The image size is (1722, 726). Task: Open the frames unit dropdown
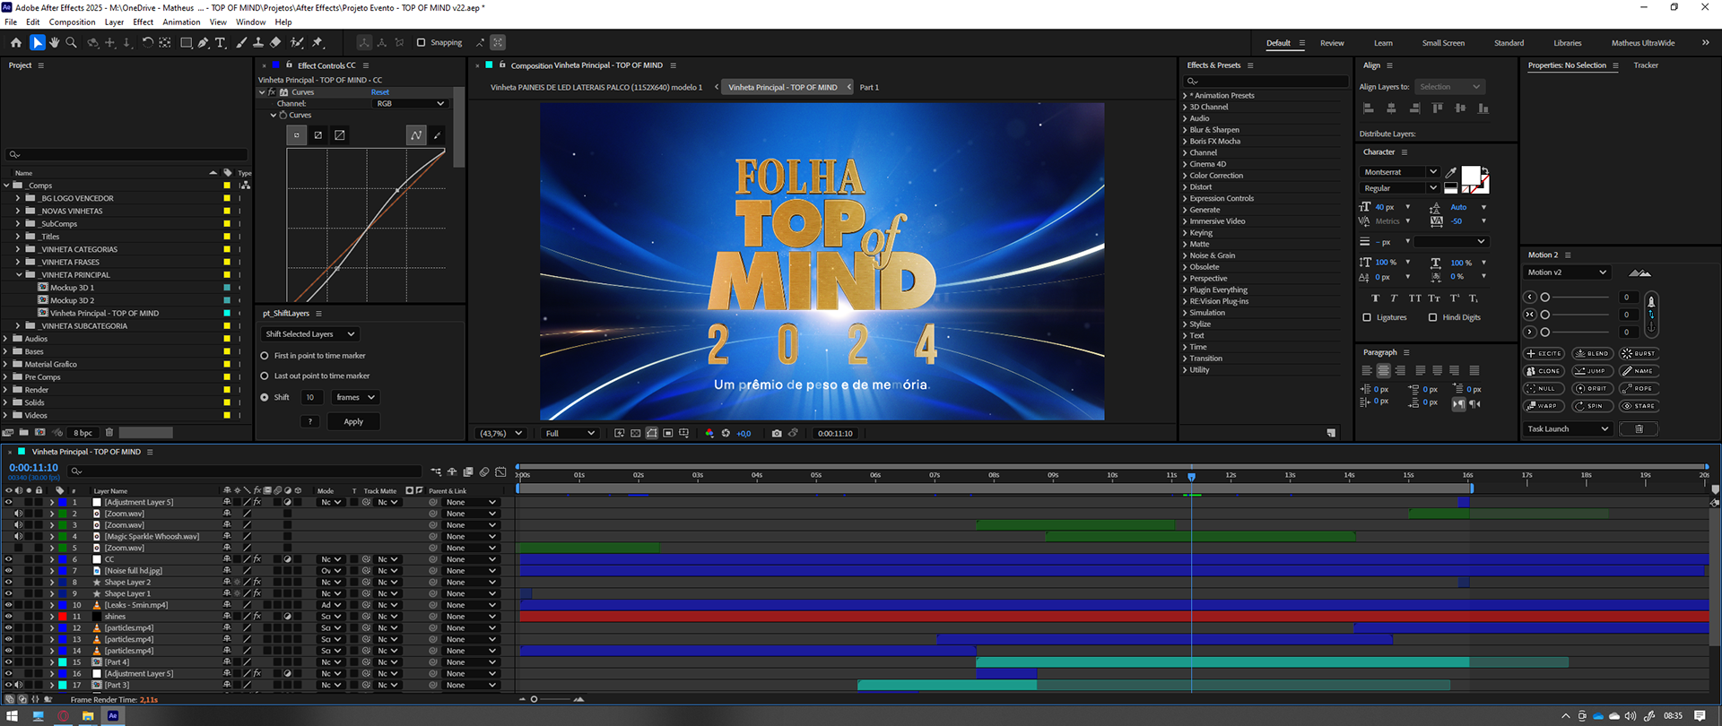tap(355, 397)
